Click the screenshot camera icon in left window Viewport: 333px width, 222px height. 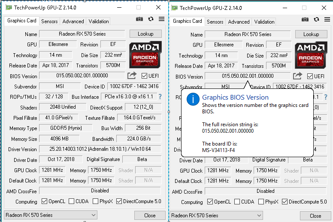[x=139, y=19]
